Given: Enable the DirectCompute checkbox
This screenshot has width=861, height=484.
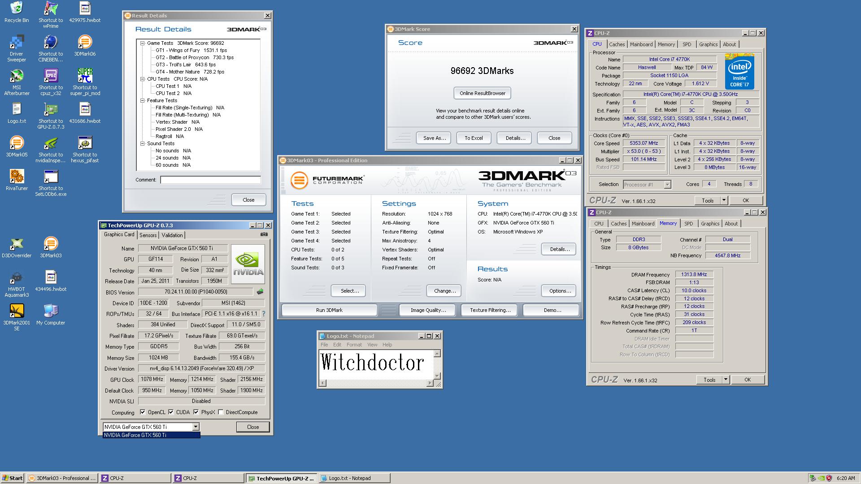Looking at the screenshot, I should click(x=221, y=412).
